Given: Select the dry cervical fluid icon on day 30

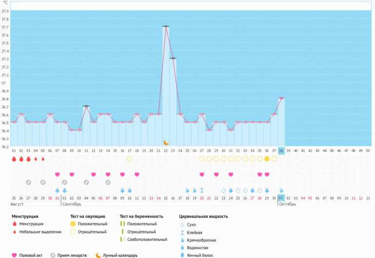Looking at the screenshot, I should (x=224, y=190).
